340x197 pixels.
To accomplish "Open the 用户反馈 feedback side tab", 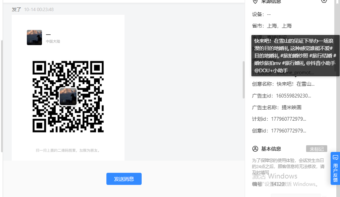I will 335,168.
